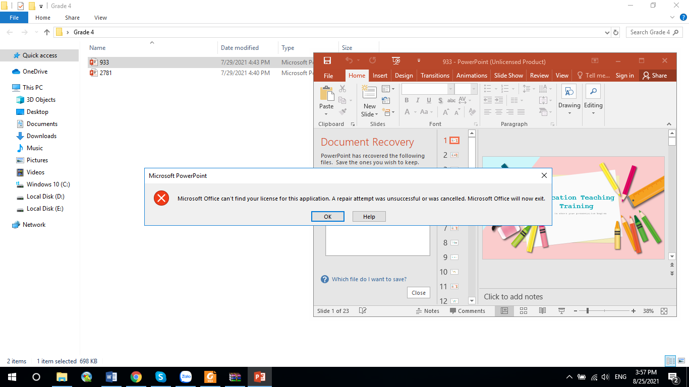
Task: Click Sign in on PowerPoint ribbon
Action: point(624,76)
